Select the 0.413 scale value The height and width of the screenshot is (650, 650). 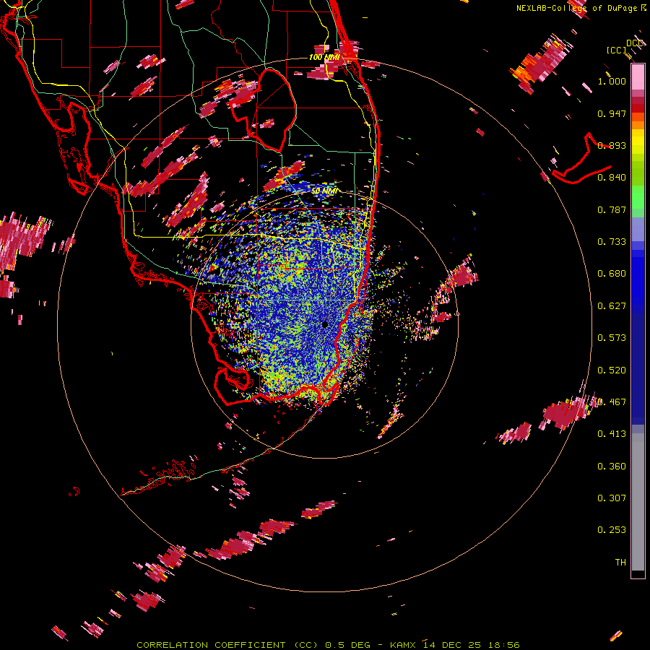[x=612, y=434]
